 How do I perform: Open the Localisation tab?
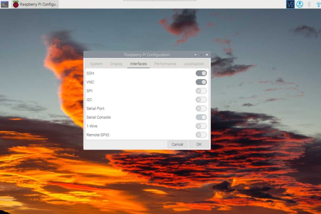[194, 64]
